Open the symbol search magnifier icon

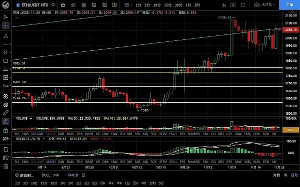(x=53, y=5)
